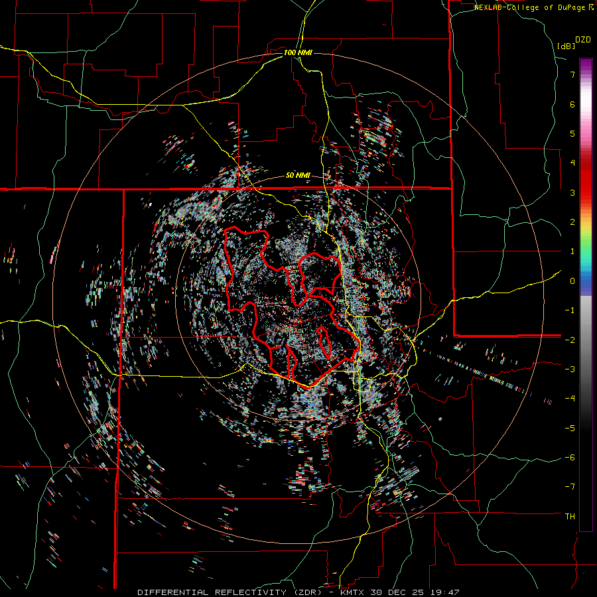The height and width of the screenshot is (597, 597).
Task: Click the -4 value on the dB scale
Action: 570,398
